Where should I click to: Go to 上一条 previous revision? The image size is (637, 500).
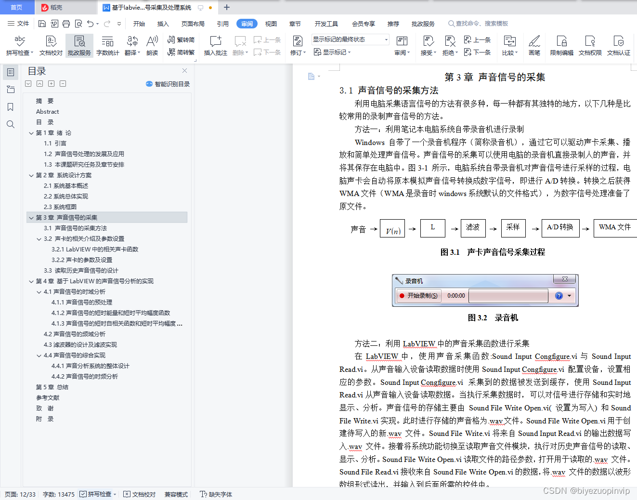pyautogui.click(x=477, y=39)
